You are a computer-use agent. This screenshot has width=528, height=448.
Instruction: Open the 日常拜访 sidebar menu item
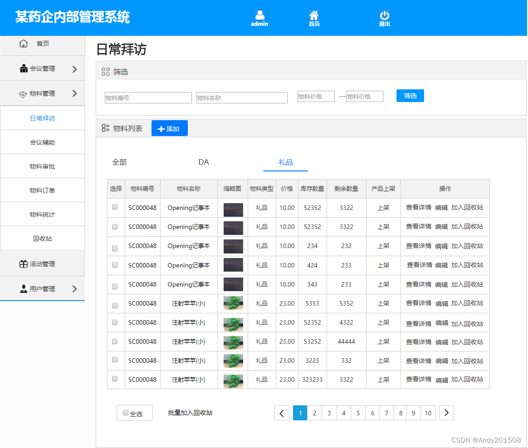42,117
